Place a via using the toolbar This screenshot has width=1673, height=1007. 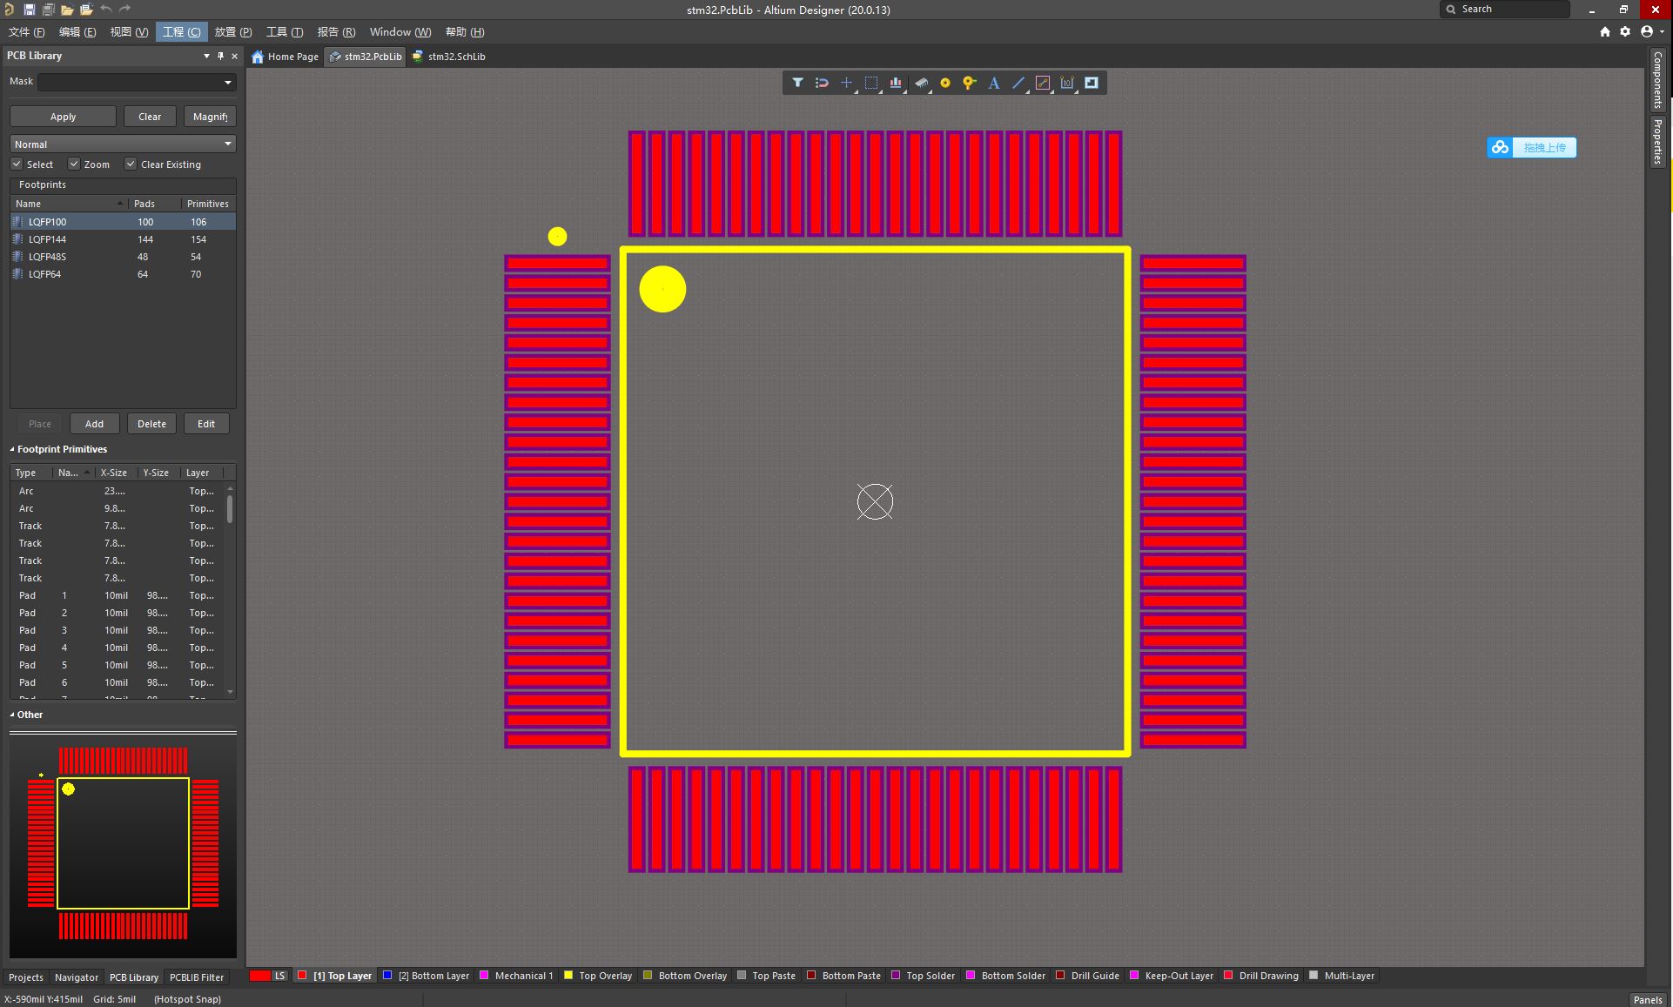(969, 83)
